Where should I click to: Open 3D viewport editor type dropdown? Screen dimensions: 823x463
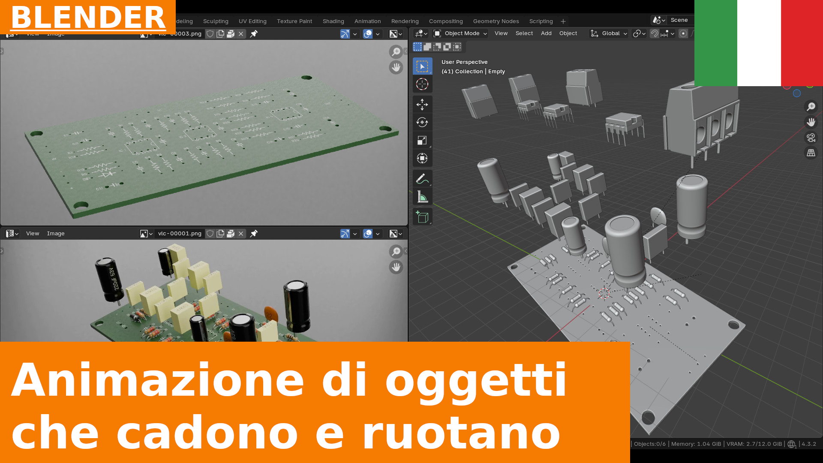coord(421,33)
